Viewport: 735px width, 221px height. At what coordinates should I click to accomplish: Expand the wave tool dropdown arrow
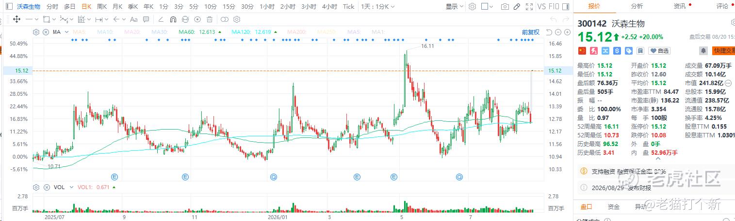click(71, 19)
